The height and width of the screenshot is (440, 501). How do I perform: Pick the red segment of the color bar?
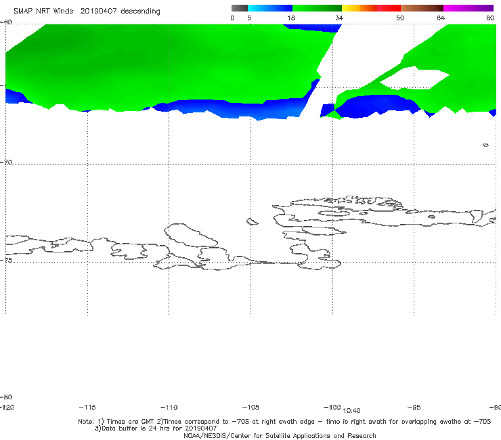click(389, 8)
